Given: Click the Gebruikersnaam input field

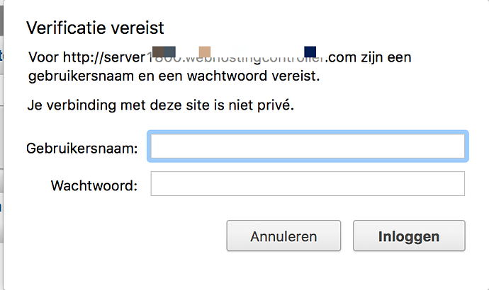Looking at the screenshot, I should point(307,146).
